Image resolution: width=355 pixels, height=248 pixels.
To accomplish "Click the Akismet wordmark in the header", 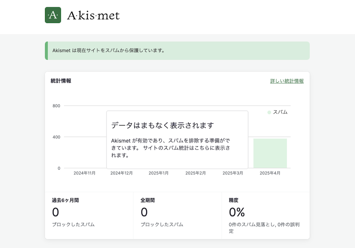I will pos(93,15).
